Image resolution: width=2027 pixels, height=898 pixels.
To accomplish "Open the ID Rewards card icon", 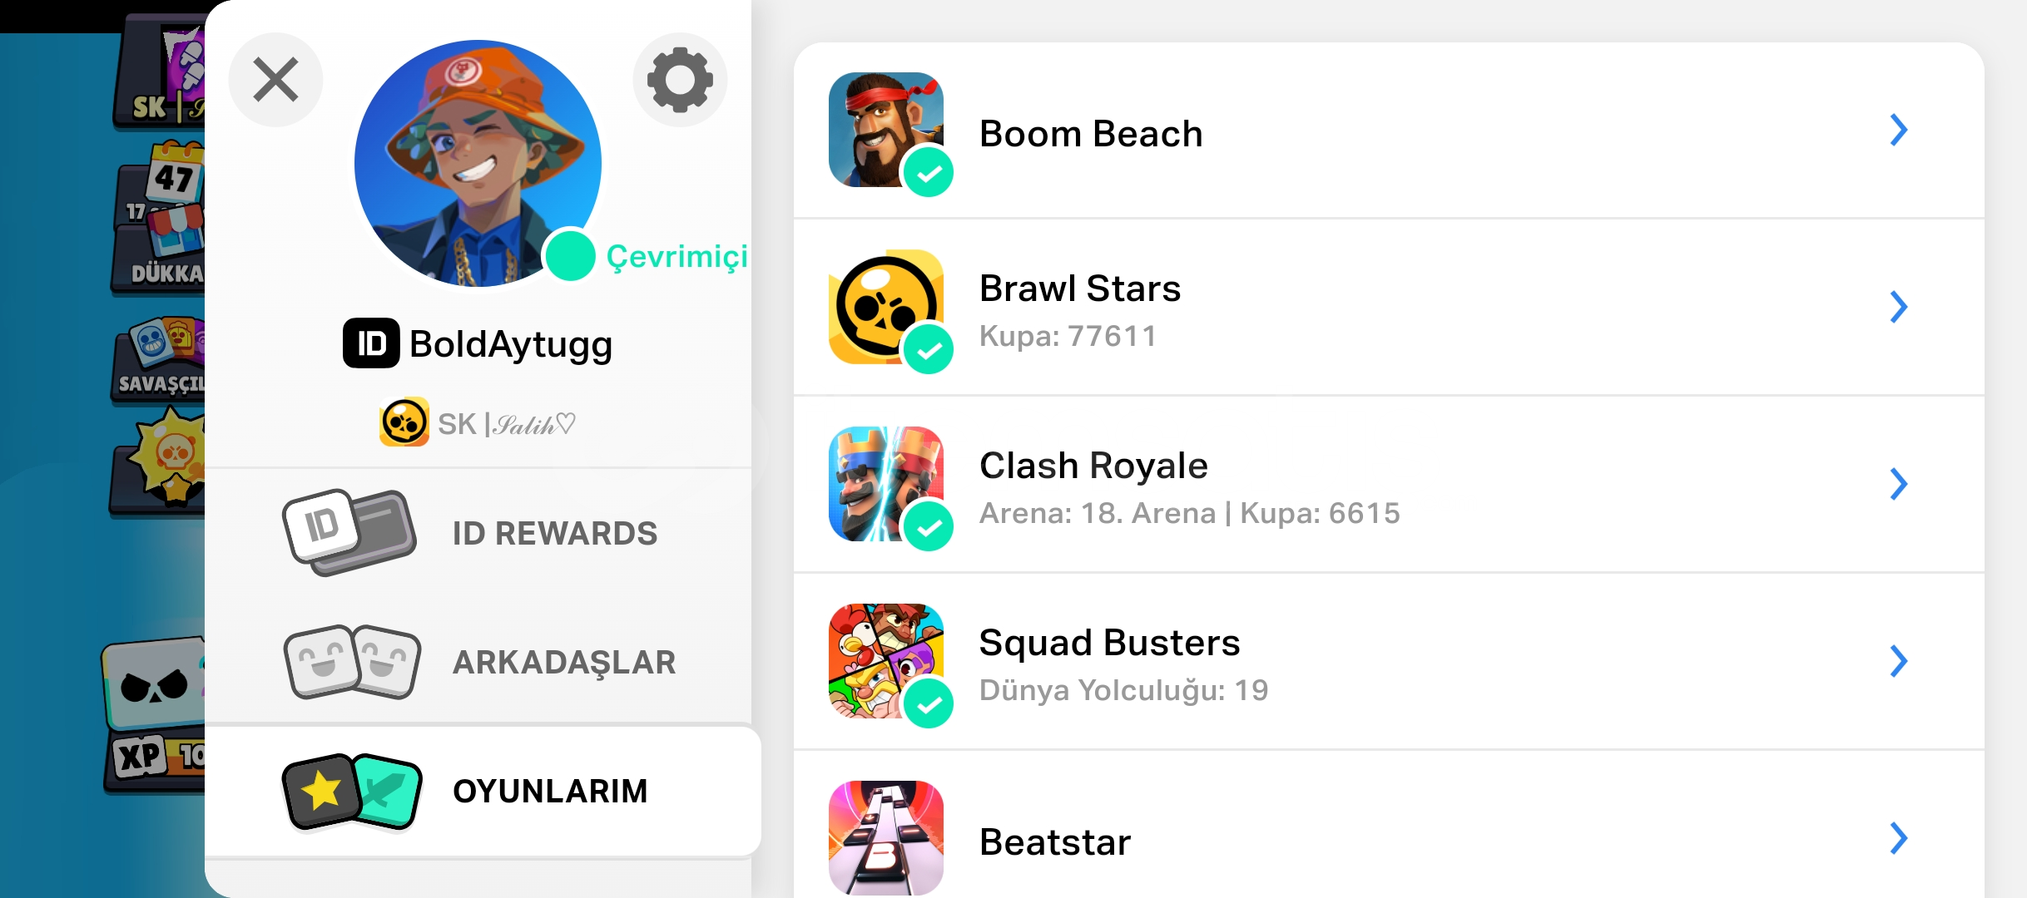I will [x=349, y=532].
